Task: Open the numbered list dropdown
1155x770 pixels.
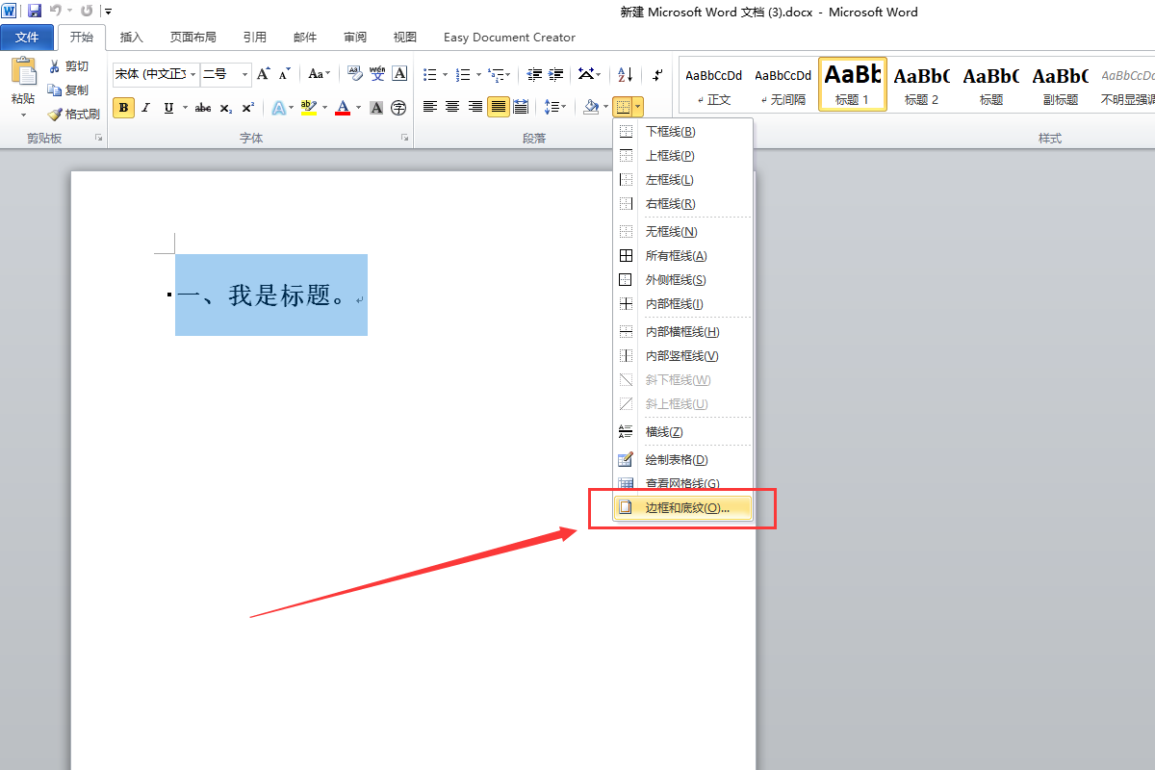Action: (x=477, y=74)
